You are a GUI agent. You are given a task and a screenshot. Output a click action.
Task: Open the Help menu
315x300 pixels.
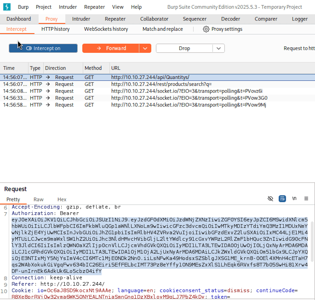point(136,7)
